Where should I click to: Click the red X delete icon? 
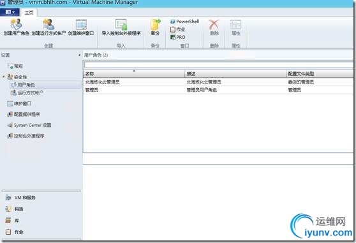(214, 24)
